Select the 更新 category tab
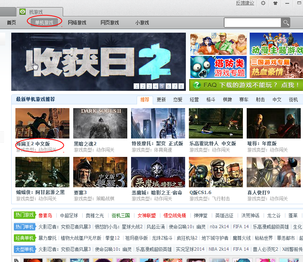Screen dimensions: 303x262 [x=161, y=100]
